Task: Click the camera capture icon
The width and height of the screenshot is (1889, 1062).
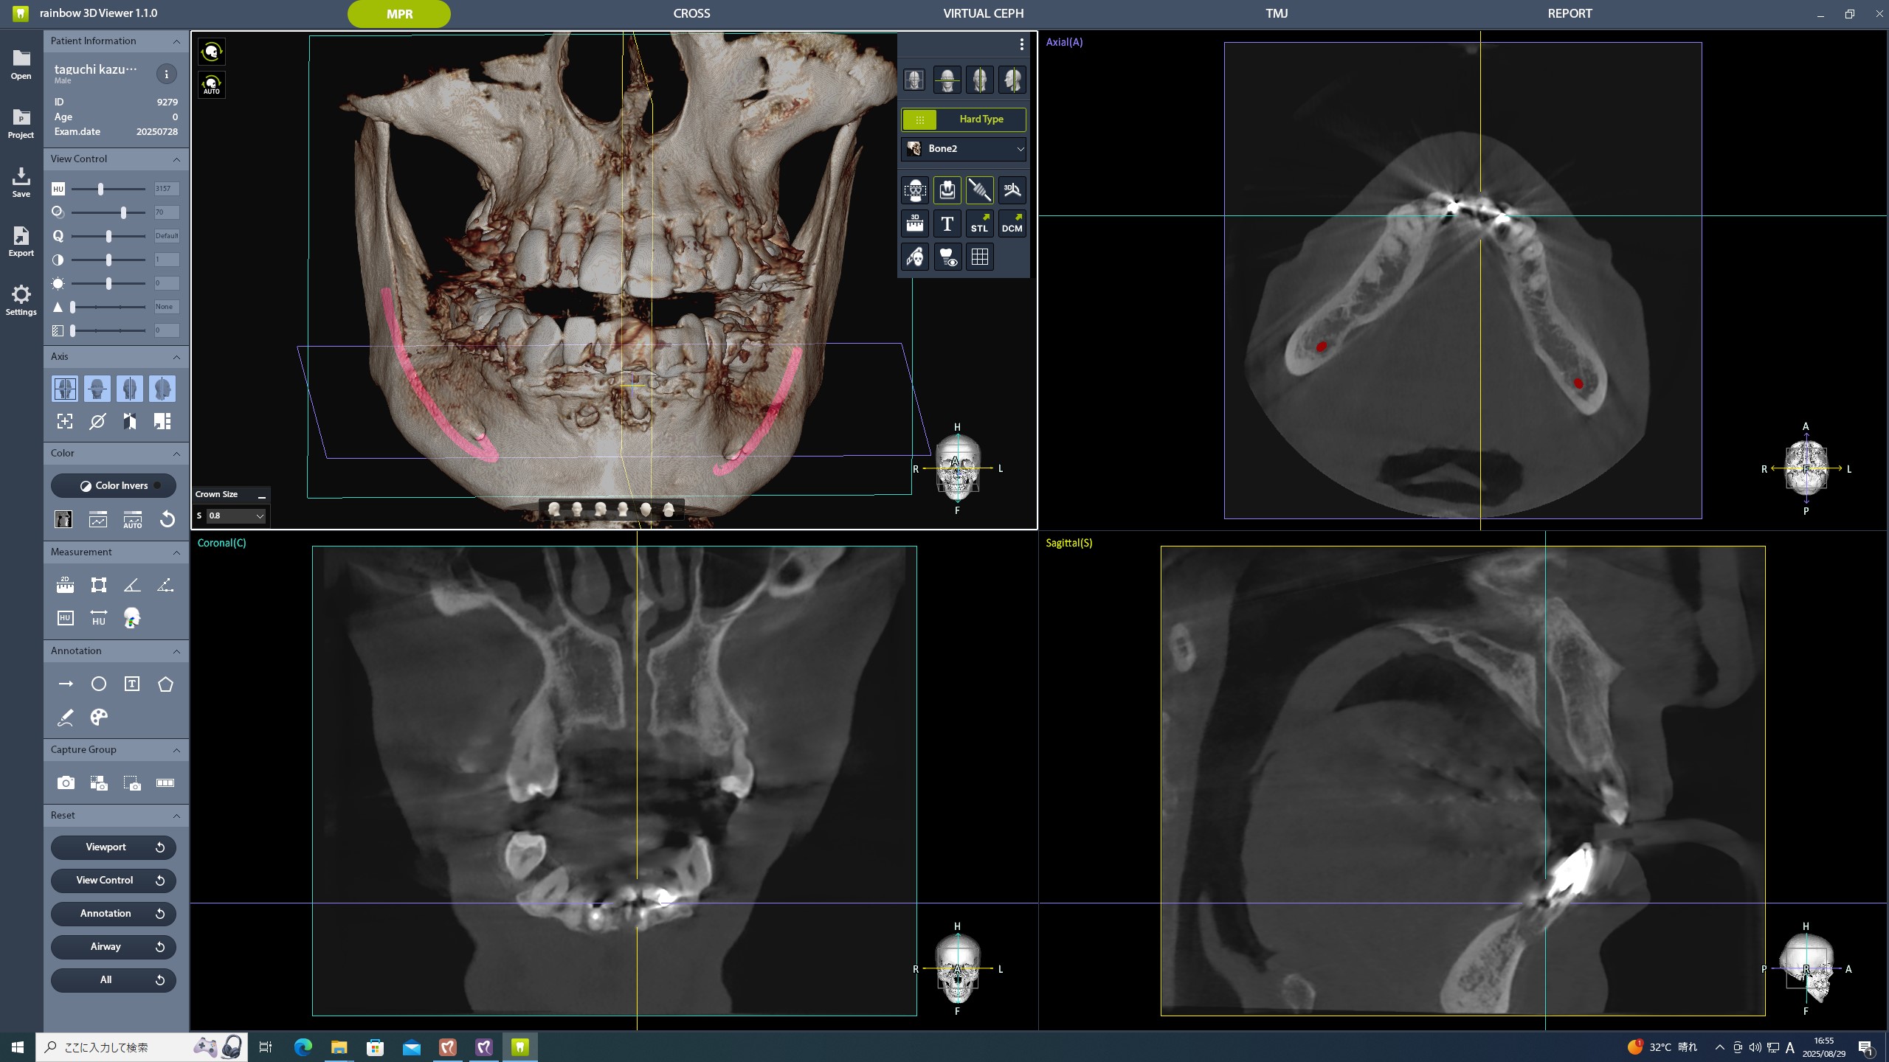Action: (x=66, y=782)
